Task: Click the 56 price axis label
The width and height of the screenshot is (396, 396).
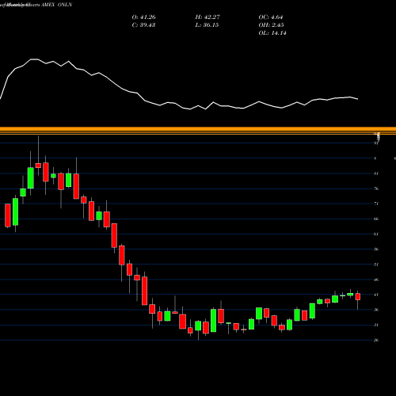Action: point(376,249)
